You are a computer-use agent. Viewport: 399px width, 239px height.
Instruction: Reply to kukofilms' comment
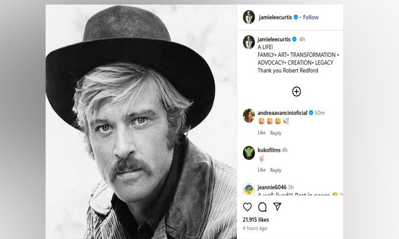pyautogui.click(x=276, y=170)
